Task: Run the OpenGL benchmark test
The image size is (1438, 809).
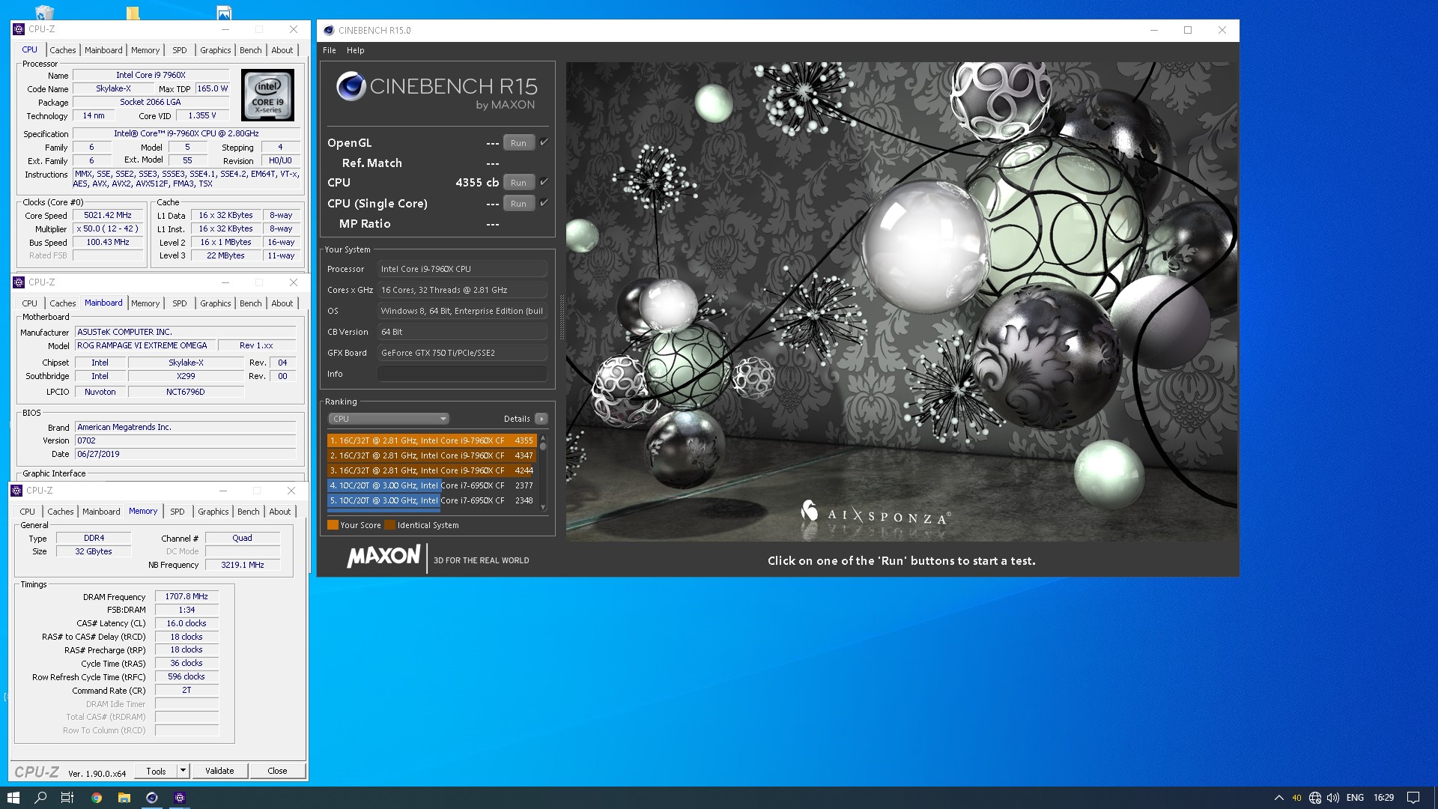Action: (x=518, y=143)
